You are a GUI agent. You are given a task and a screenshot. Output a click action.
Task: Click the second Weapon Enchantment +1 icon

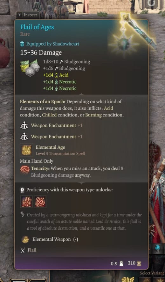pos(24,137)
